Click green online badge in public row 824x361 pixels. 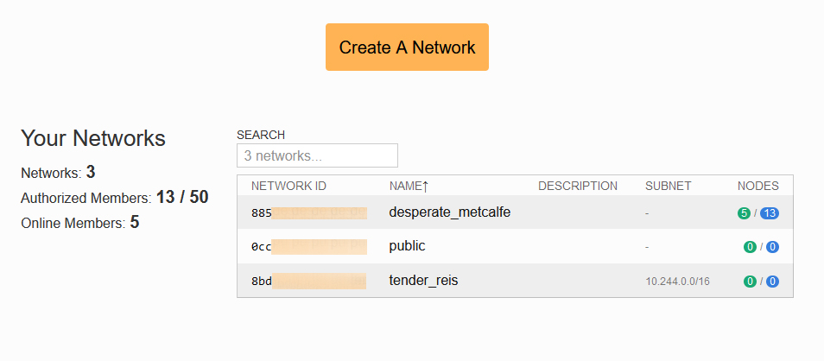point(749,247)
